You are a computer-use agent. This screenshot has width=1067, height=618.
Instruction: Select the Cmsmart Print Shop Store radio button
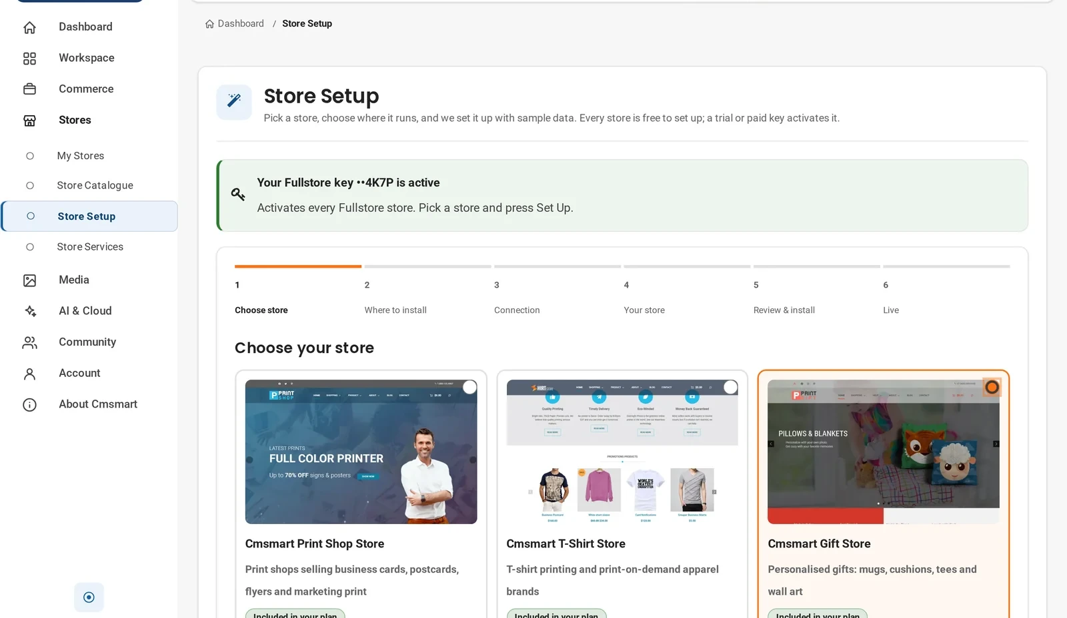(x=469, y=388)
